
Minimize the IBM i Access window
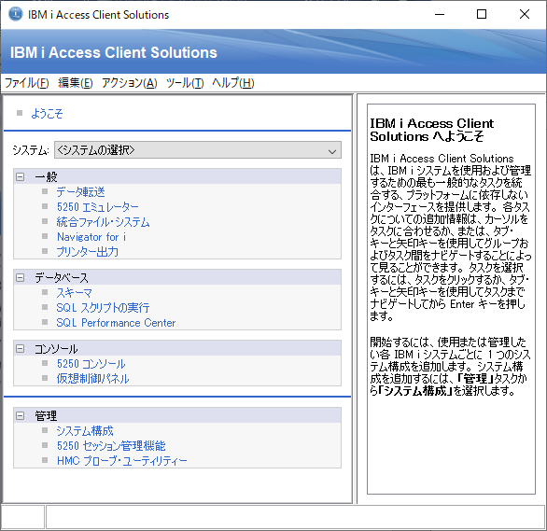pyautogui.click(x=440, y=14)
